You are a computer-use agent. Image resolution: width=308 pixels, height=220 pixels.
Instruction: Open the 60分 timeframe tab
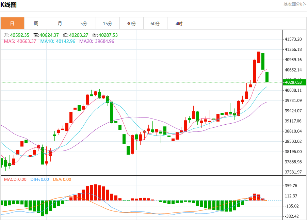pos(156,23)
